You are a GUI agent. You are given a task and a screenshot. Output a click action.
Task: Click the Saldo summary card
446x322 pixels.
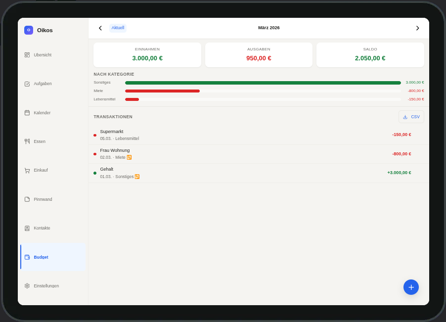370,55
